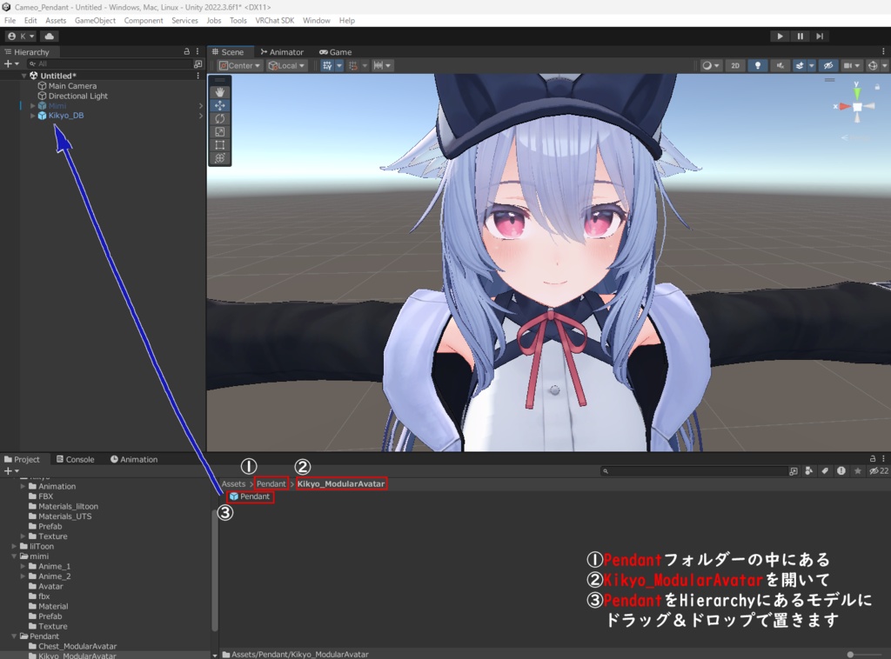The width and height of the screenshot is (891, 659).
Task: Open the Center pivot dropdown
Action: click(239, 65)
